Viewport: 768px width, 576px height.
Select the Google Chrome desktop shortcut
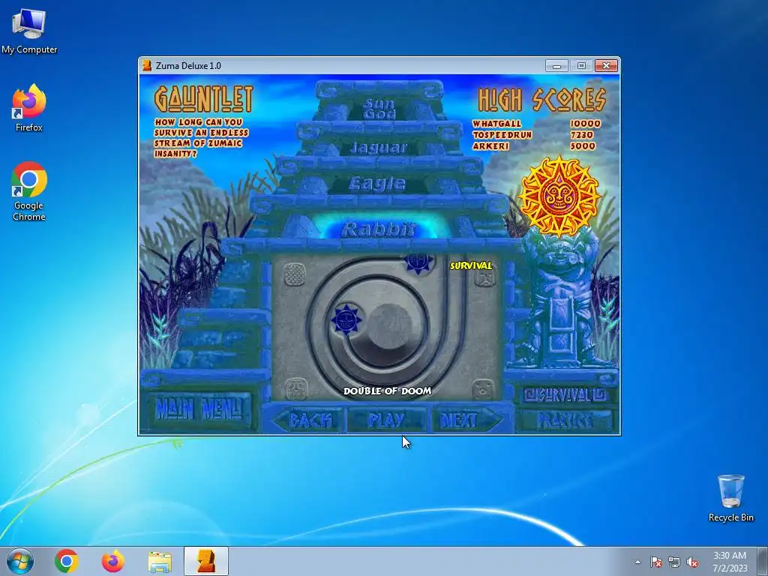[29, 191]
